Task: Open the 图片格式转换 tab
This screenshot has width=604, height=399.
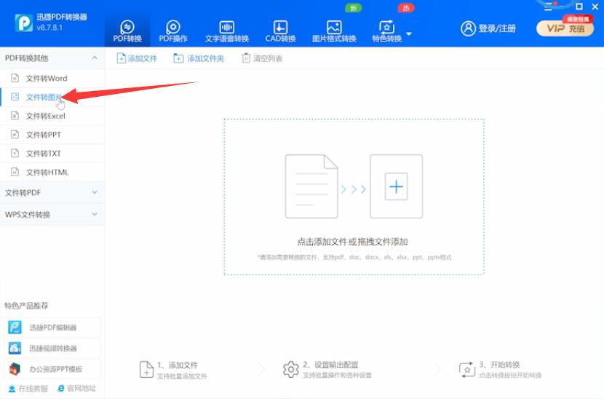Action: [x=334, y=31]
